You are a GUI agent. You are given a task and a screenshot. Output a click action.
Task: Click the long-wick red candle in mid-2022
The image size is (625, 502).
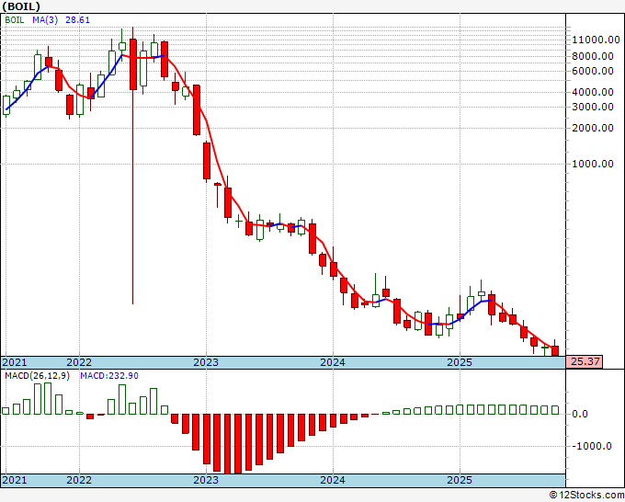pyautogui.click(x=133, y=63)
